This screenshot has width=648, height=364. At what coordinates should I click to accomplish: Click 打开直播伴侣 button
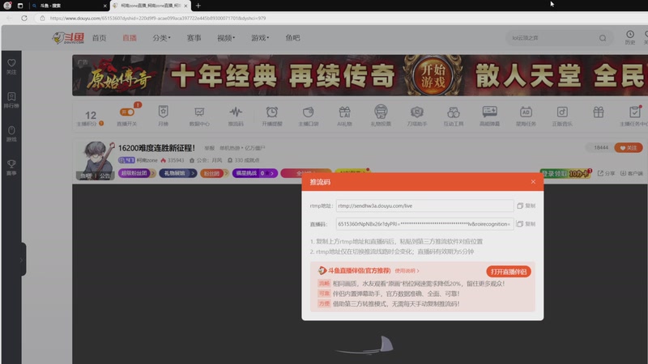pos(509,272)
